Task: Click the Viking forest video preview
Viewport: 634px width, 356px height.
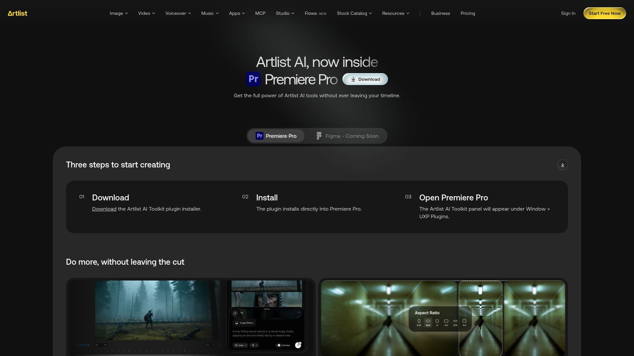Action: click(158, 310)
